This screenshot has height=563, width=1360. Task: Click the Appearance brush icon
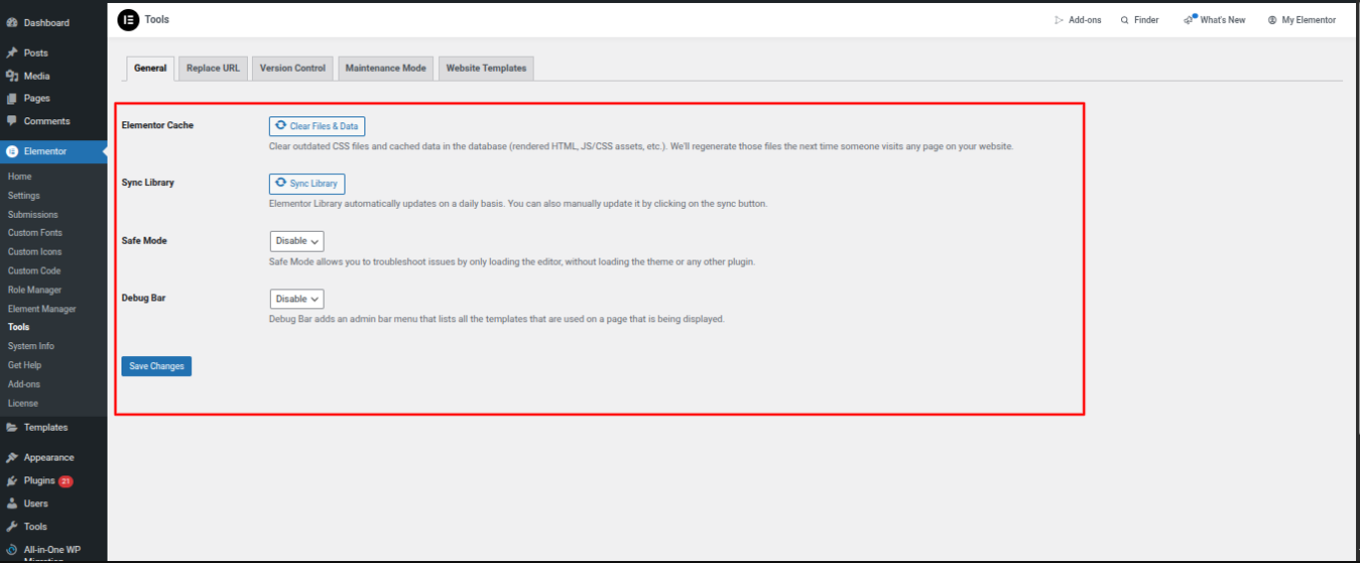(12, 458)
